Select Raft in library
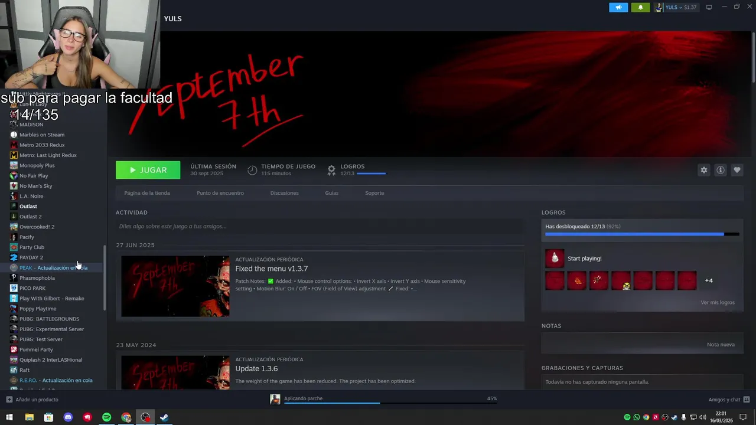Viewport: 756px width, 425px height. [x=24, y=370]
